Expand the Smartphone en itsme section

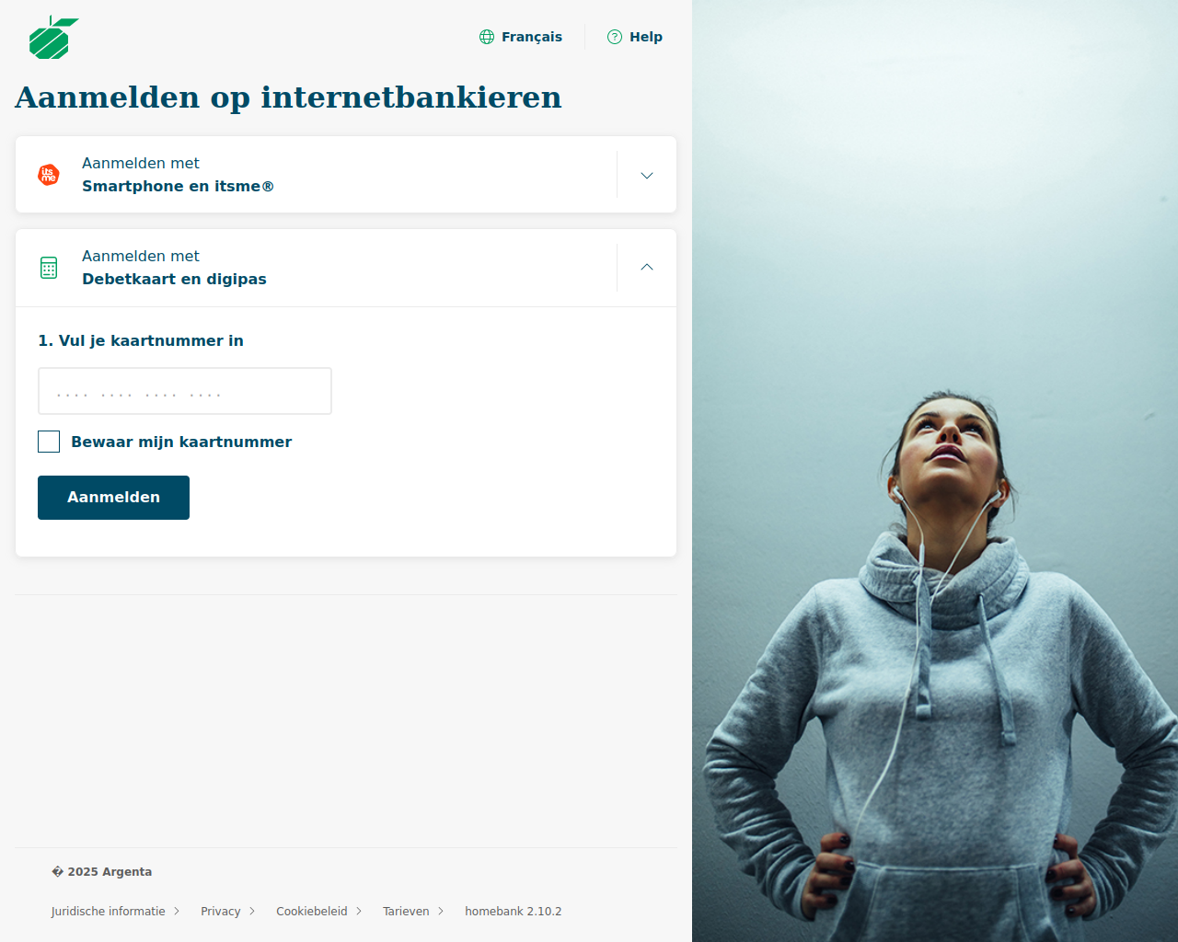647,175
